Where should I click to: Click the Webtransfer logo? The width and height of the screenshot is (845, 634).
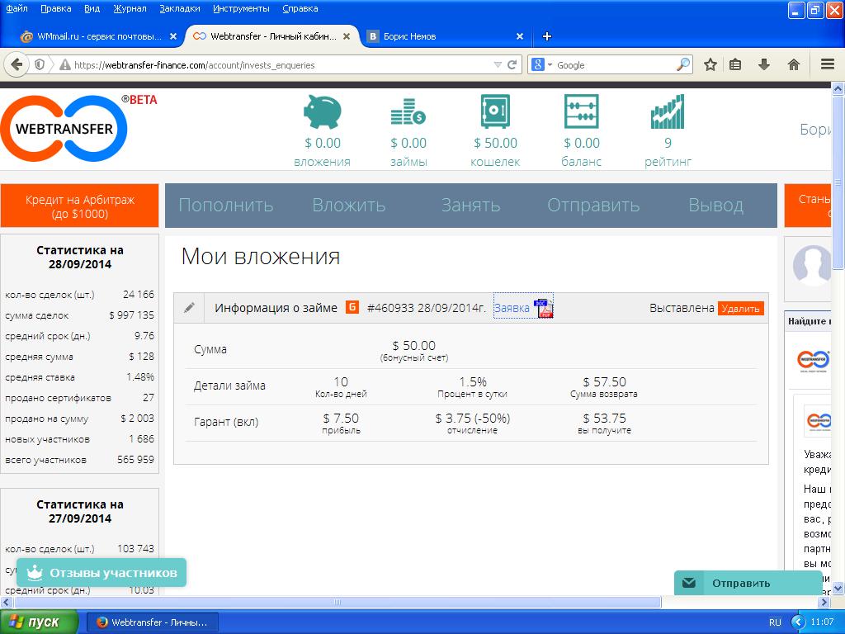coord(64,128)
